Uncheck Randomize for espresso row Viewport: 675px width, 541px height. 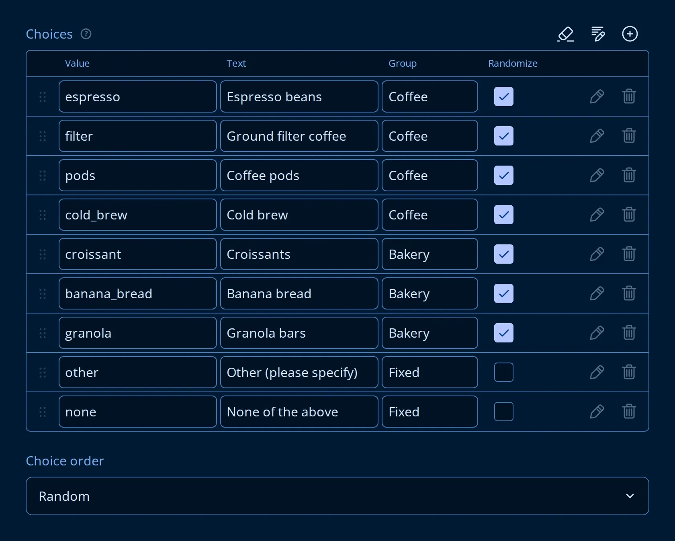504,96
